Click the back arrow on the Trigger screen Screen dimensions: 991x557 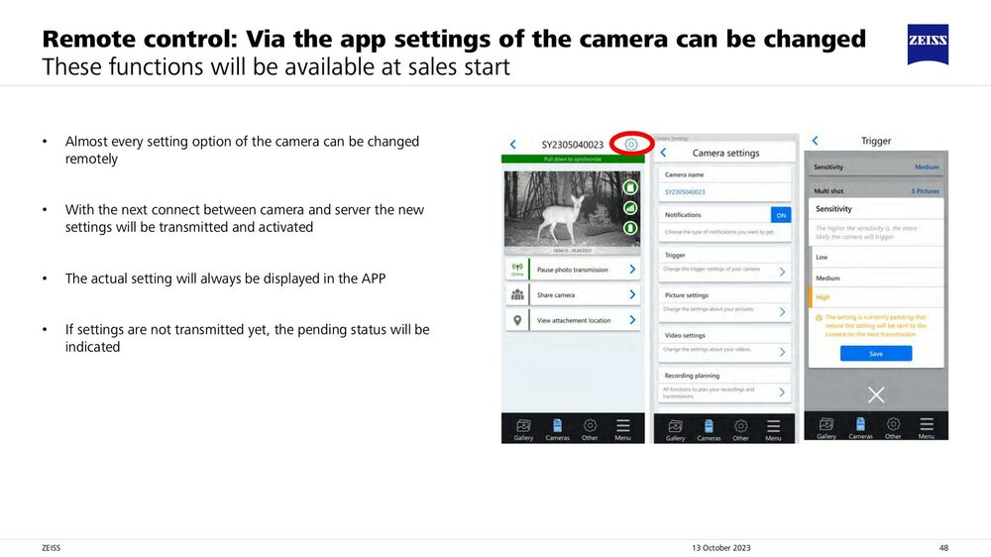815,142
